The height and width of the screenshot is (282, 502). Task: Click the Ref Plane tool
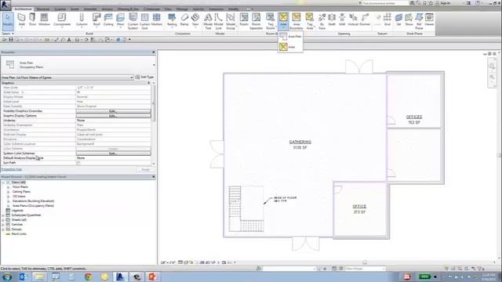point(419,21)
